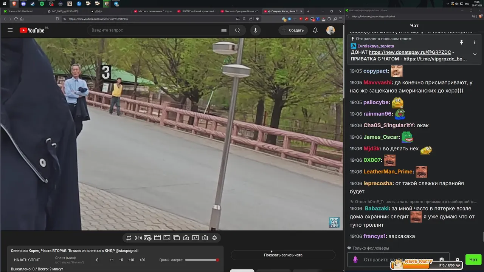Click the "Создать" create button
The width and height of the screenshot is (484, 272).
click(293, 30)
